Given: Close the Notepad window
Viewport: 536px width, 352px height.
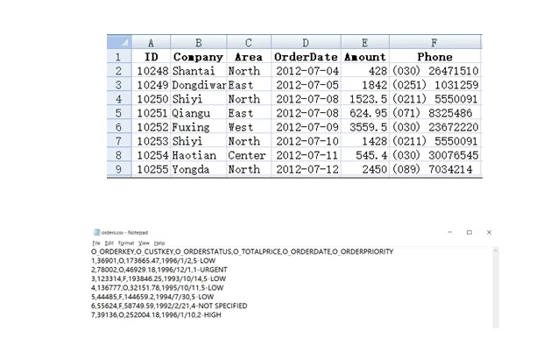Looking at the screenshot, I should click(x=490, y=232).
